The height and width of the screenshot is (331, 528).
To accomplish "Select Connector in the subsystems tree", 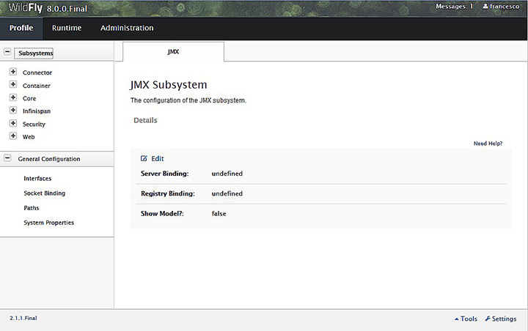I will (x=37, y=72).
